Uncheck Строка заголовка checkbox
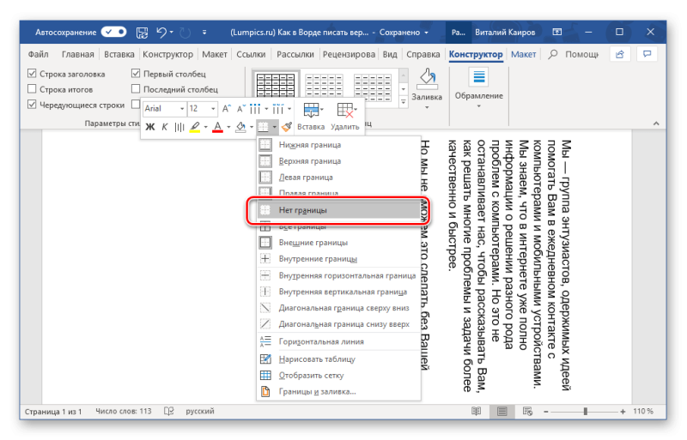This screenshot has height=440, width=687. 32,74
